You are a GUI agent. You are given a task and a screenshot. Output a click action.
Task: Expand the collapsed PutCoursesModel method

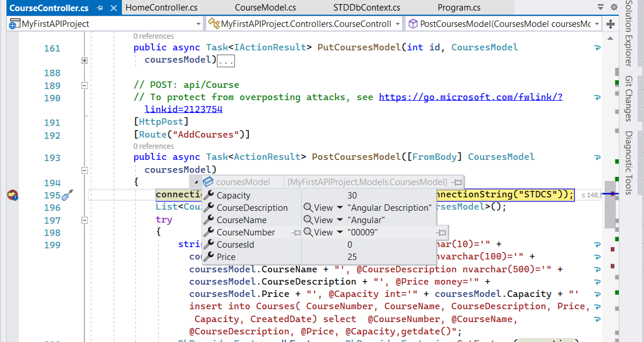(84, 61)
